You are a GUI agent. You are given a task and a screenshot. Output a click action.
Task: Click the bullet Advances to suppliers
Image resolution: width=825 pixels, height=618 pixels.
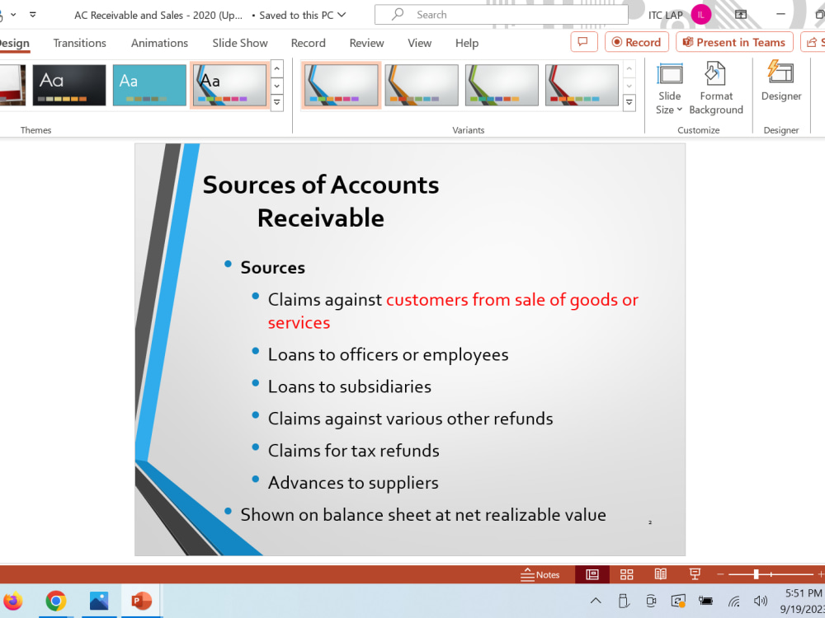(353, 483)
